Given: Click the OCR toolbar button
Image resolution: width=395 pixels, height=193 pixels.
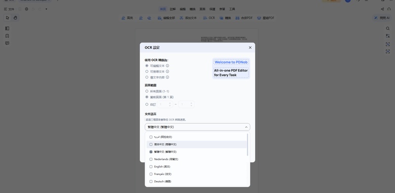Looking at the screenshot, I should (x=209, y=18).
